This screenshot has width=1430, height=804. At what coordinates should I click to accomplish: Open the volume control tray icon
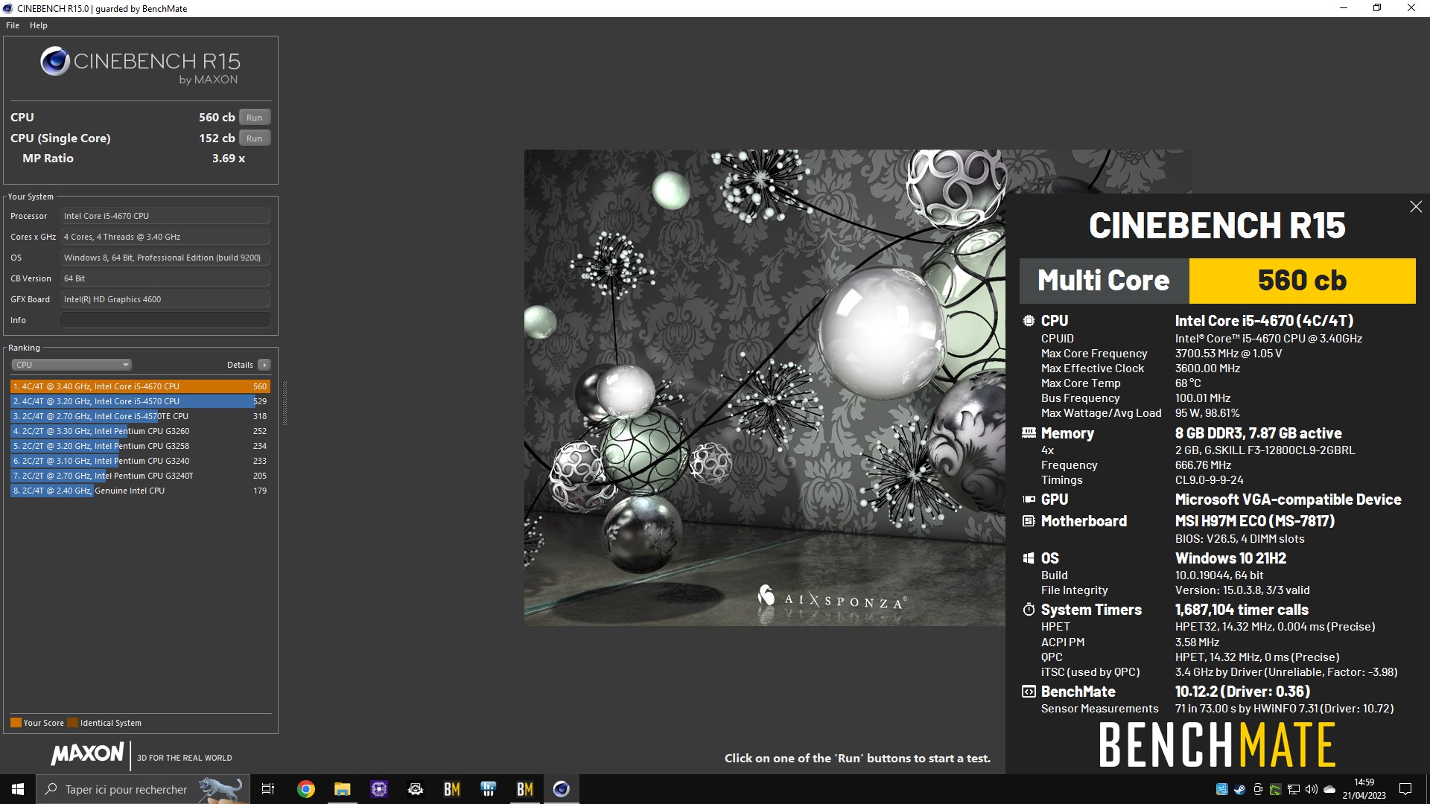1311,789
